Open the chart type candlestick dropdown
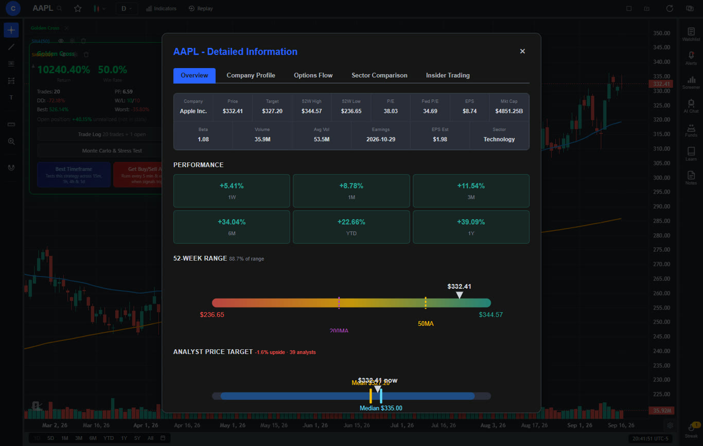 coord(99,8)
